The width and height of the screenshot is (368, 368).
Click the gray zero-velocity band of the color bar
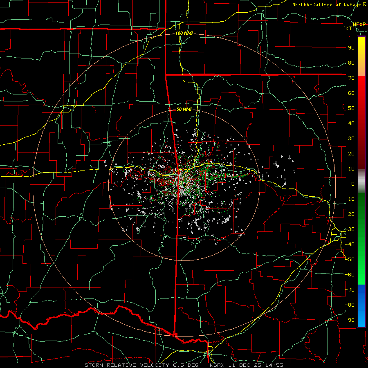point(361,181)
